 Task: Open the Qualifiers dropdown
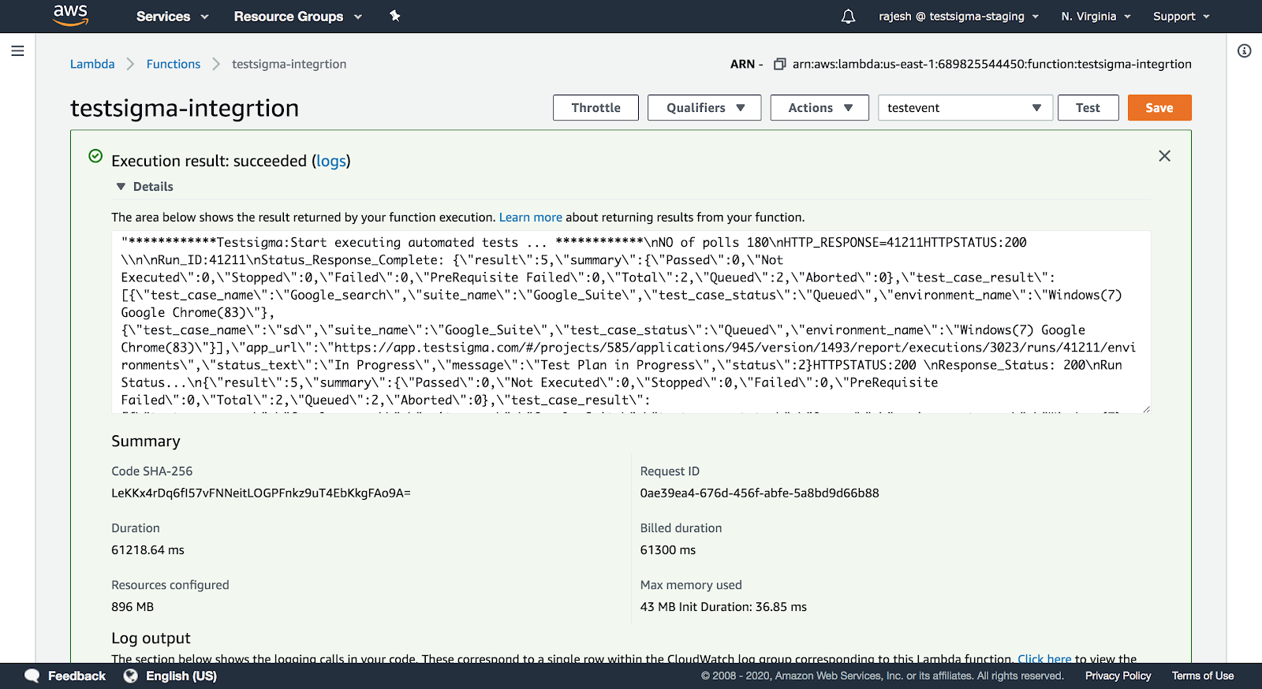click(704, 108)
